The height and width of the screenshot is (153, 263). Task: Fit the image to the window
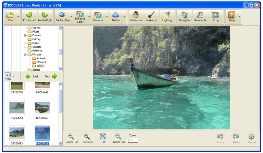(x=103, y=138)
